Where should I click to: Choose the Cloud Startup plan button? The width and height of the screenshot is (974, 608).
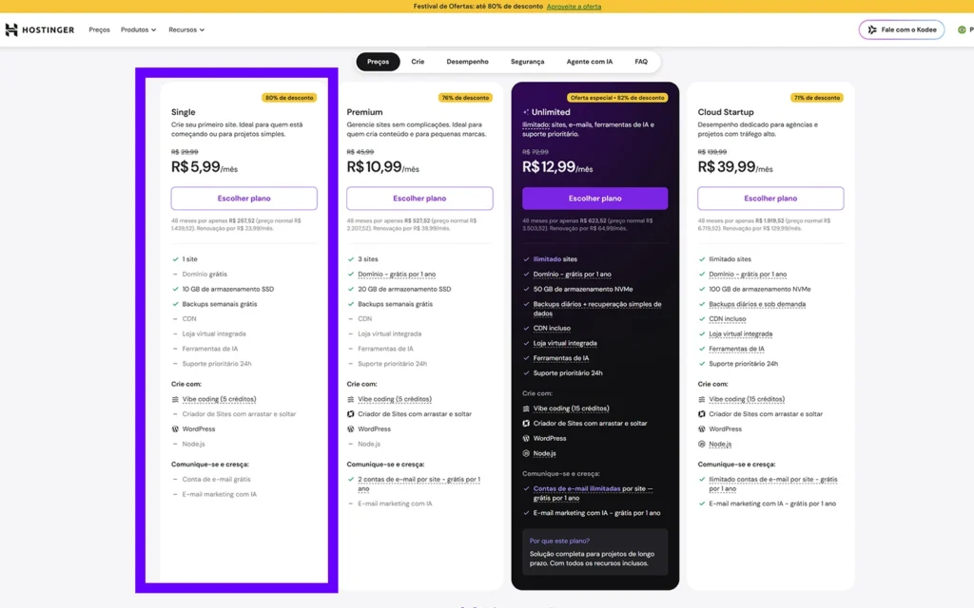(x=770, y=199)
